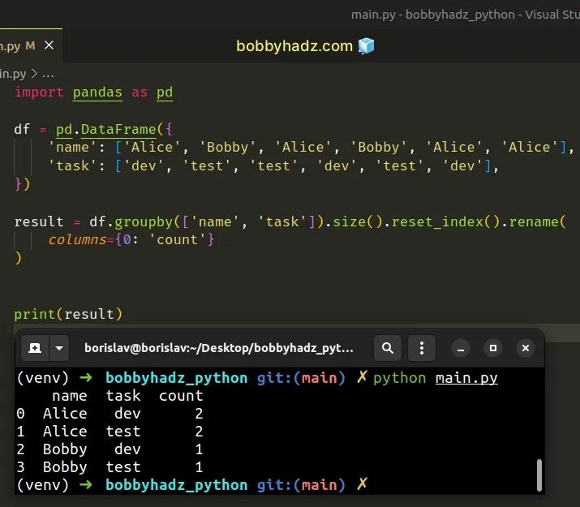Maximize the terminal window
The image size is (580, 507).
(492, 348)
